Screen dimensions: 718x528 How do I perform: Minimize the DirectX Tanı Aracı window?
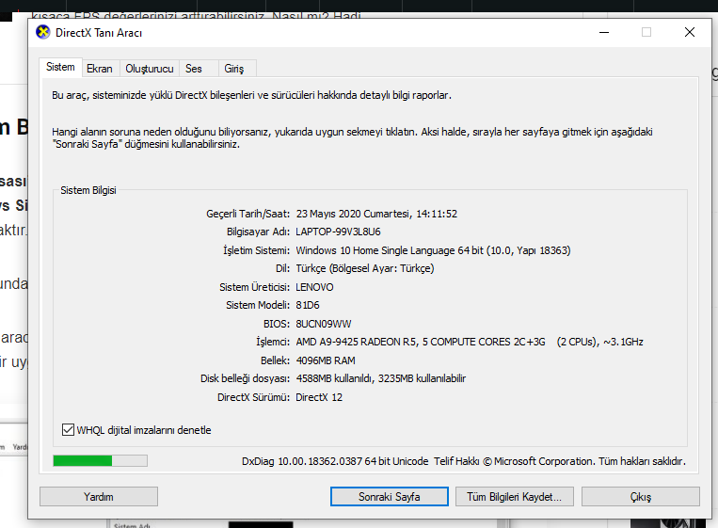(604, 33)
